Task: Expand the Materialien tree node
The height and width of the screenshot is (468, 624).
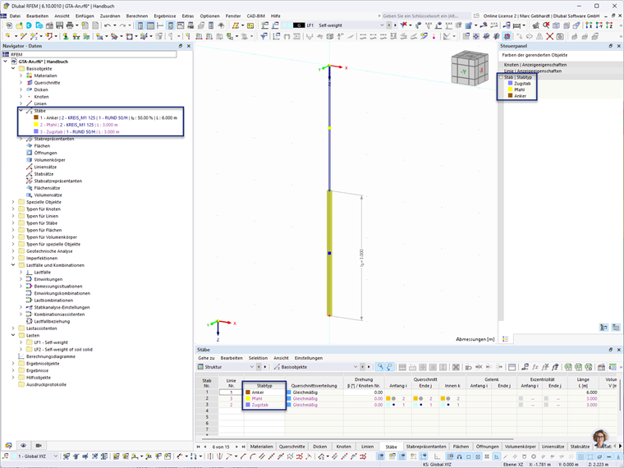Action: (21, 76)
